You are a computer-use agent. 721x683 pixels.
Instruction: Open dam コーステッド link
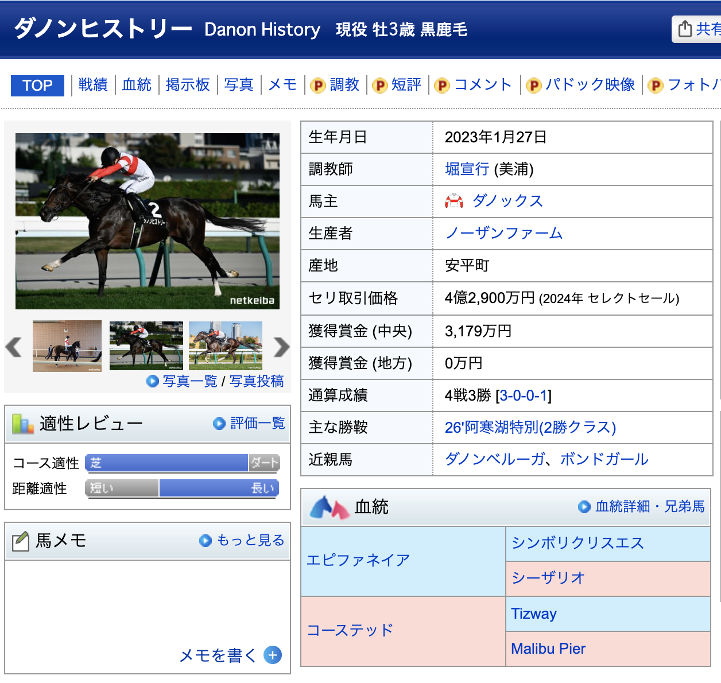(350, 630)
